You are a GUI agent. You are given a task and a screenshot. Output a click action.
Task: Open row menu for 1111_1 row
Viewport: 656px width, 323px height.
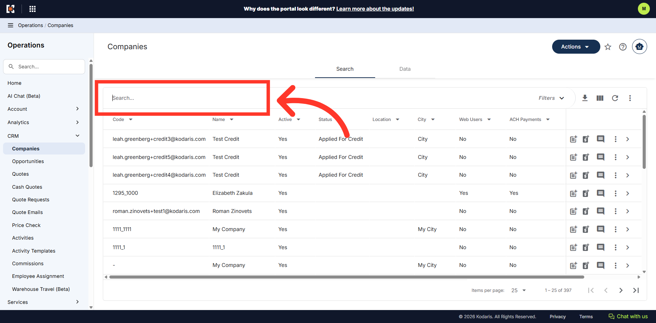click(616, 247)
